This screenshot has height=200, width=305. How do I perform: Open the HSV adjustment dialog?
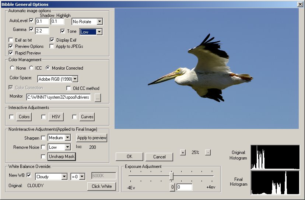coord(56,117)
